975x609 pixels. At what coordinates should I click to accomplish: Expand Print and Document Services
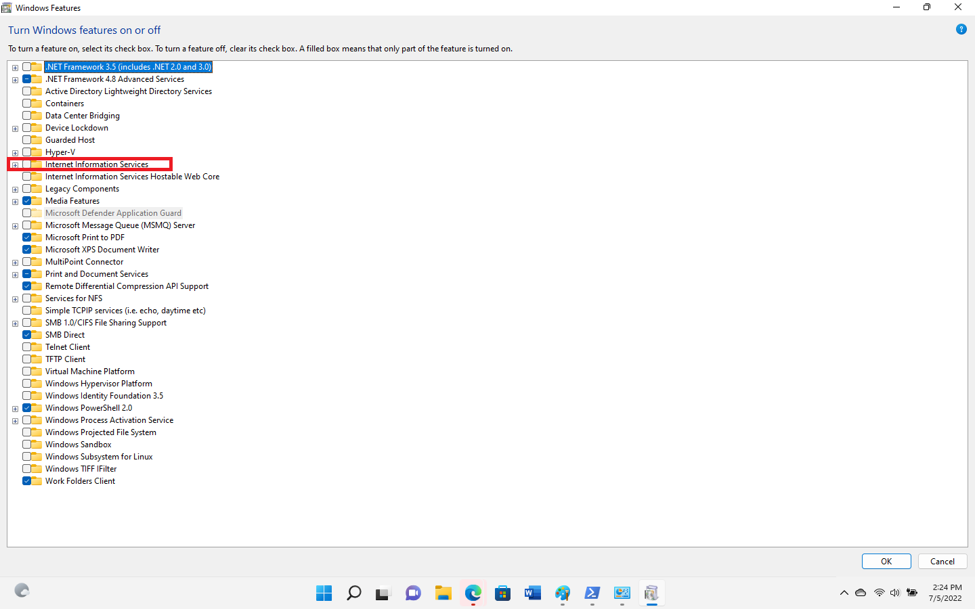(15, 275)
